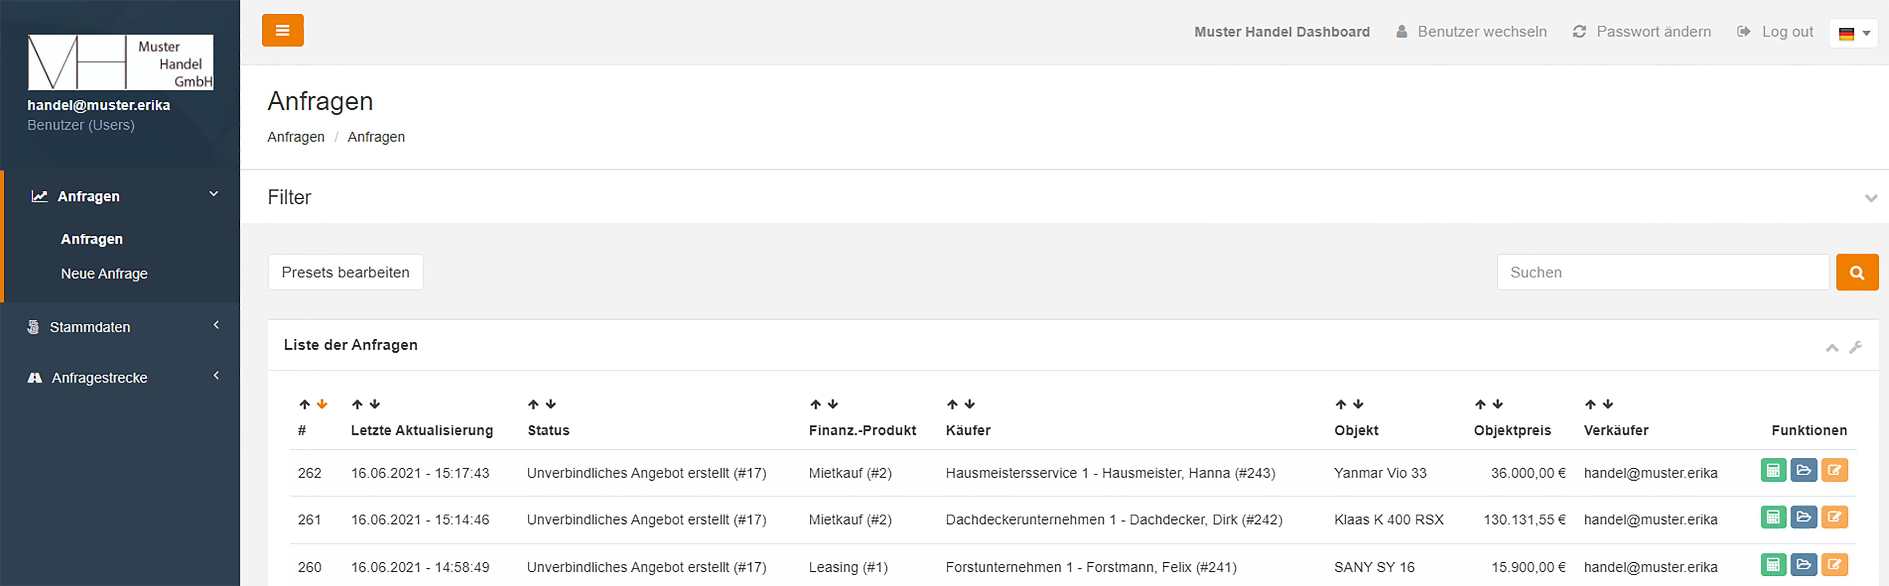
Task: Sort Letzte Aktualisierung descending
Action: [375, 404]
